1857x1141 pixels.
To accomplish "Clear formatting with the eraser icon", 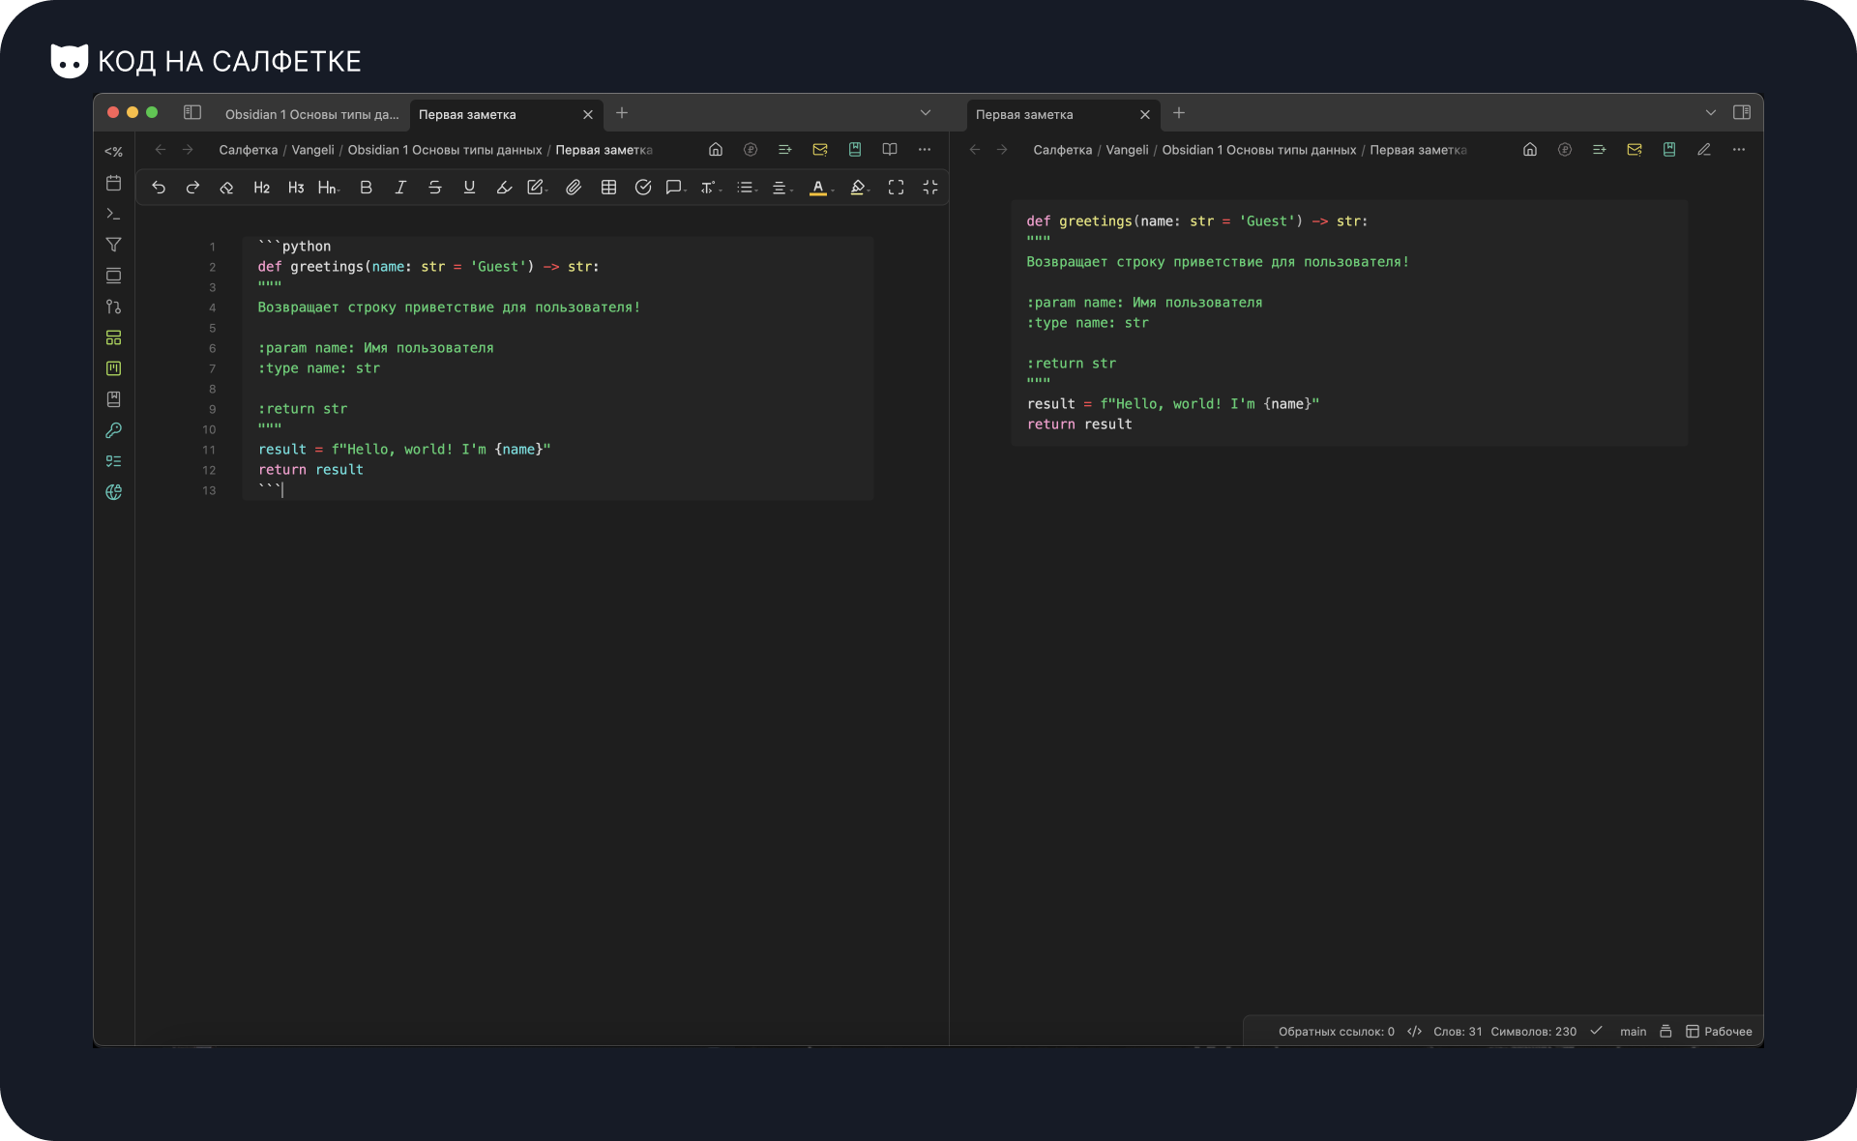I will pos(226,188).
